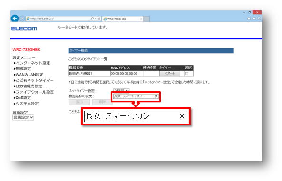Click MAC address cell 00:00:00:00:00:00
The image size is (282, 181).
coord(126,74)
